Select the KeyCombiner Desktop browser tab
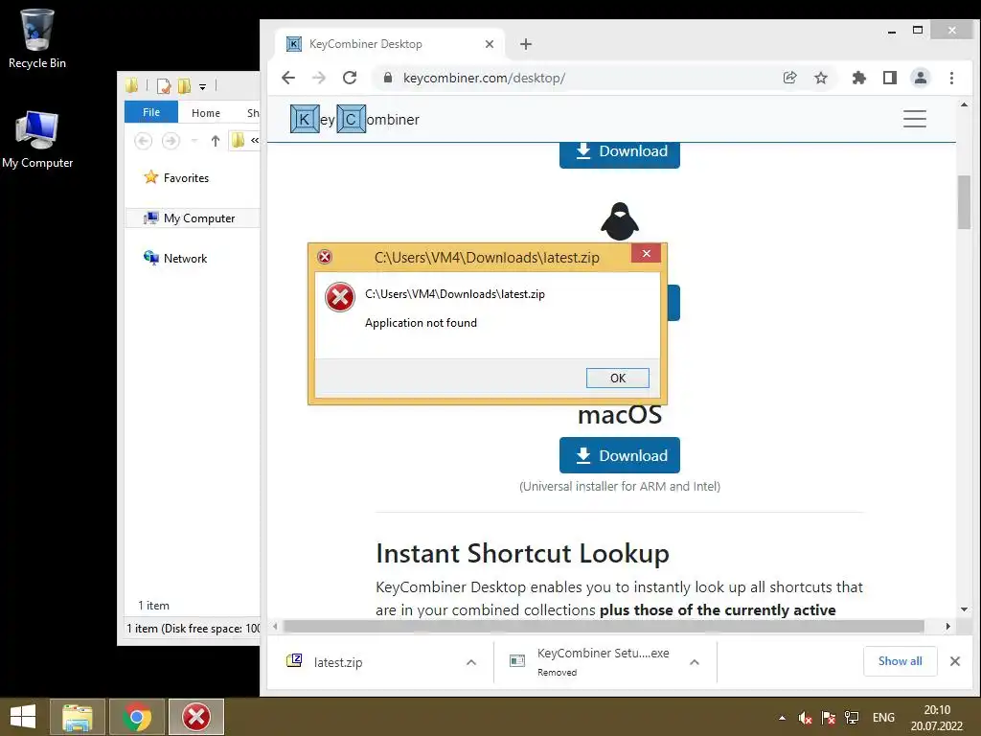The image size is (981, 736). [389, 44]
